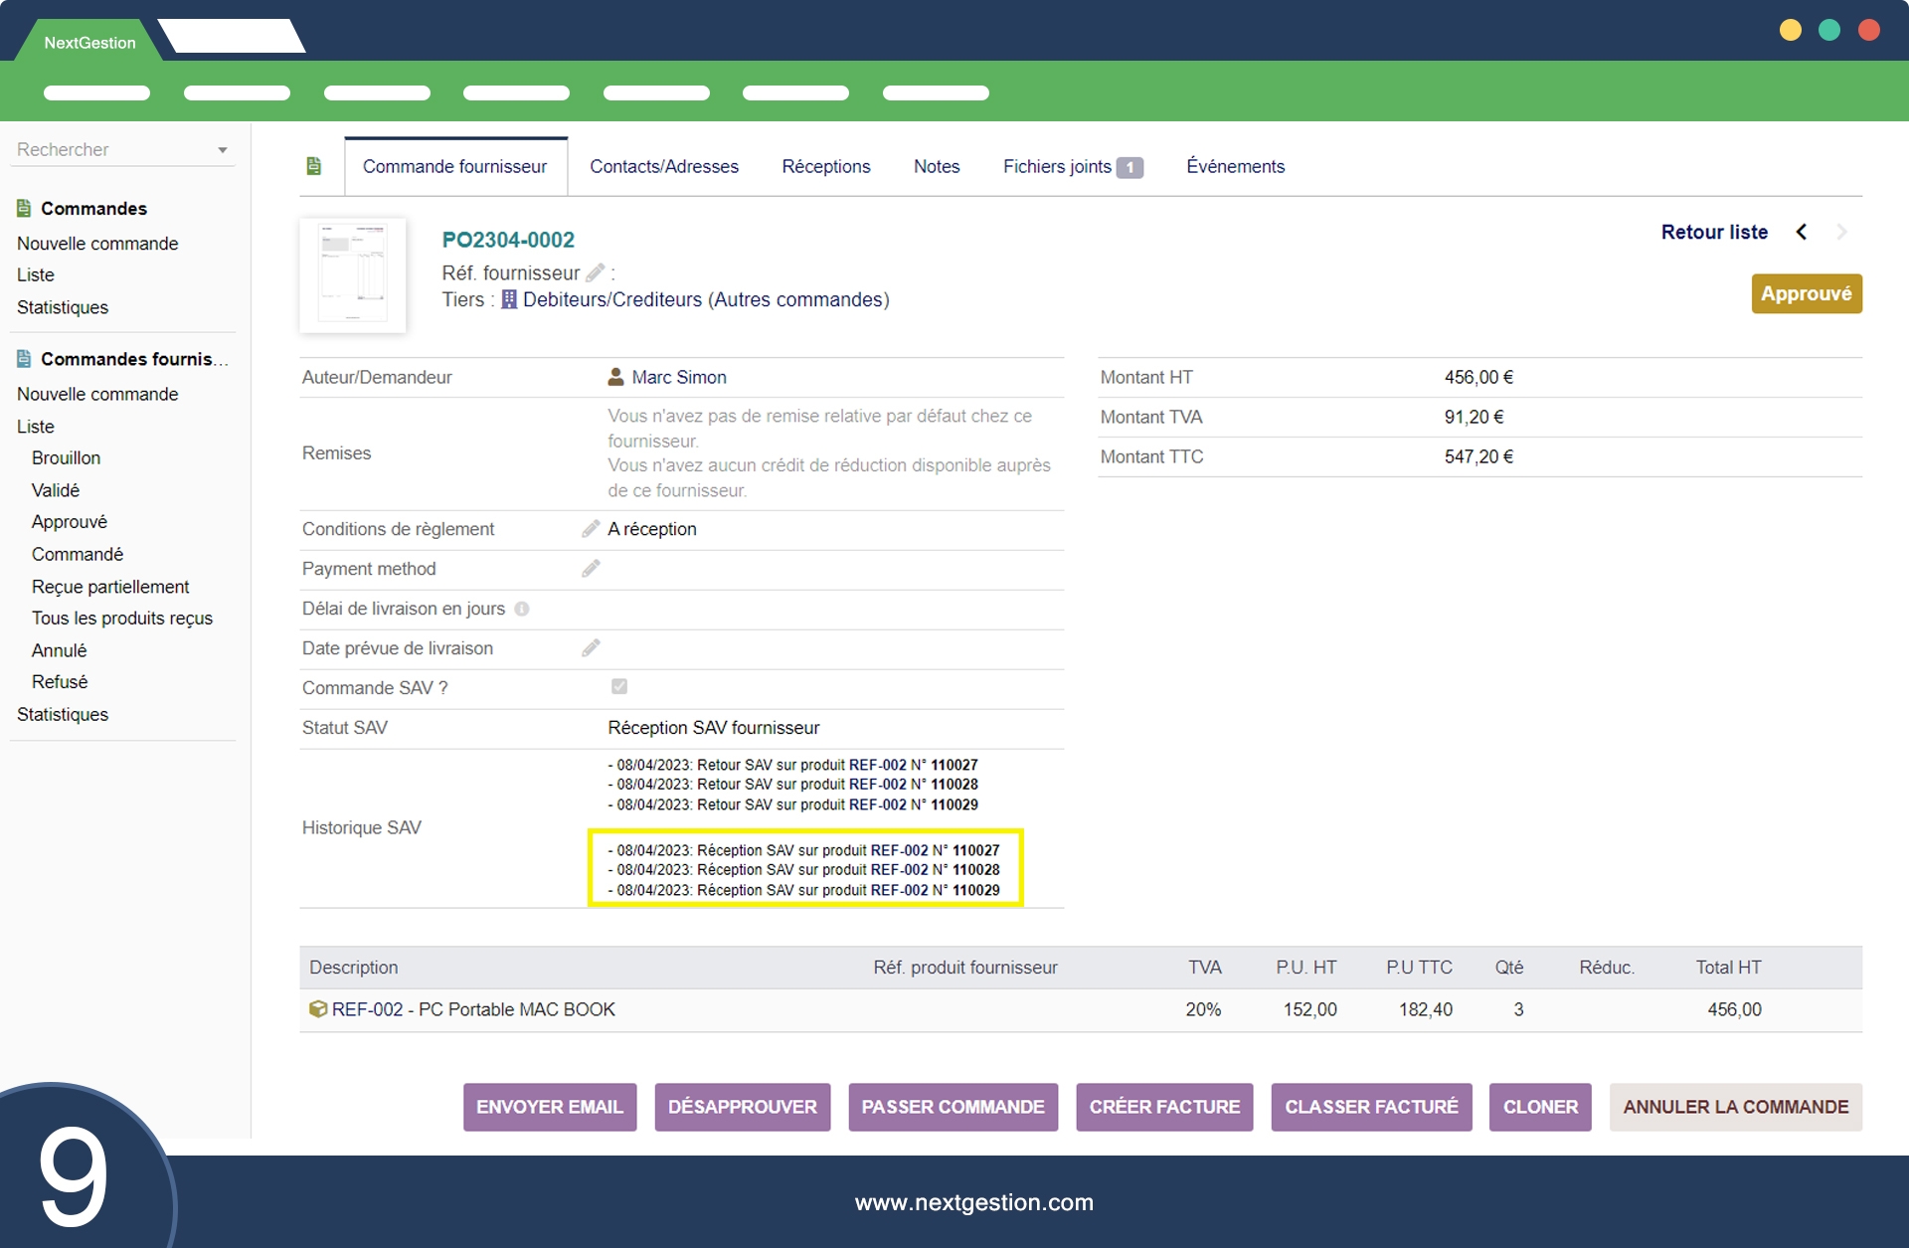This screenshot has width=1909, height=1248.
Task: Click Retour liste link
Action: click(1713, 232)
